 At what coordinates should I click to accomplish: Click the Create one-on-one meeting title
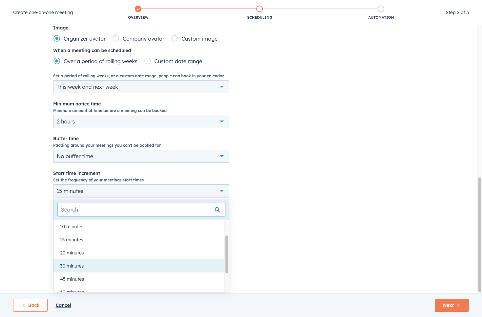tap(43, 12)
